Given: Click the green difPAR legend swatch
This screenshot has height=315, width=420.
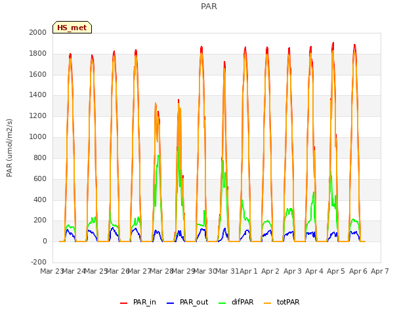Looking at the screenshot, I should pos(222,303).
